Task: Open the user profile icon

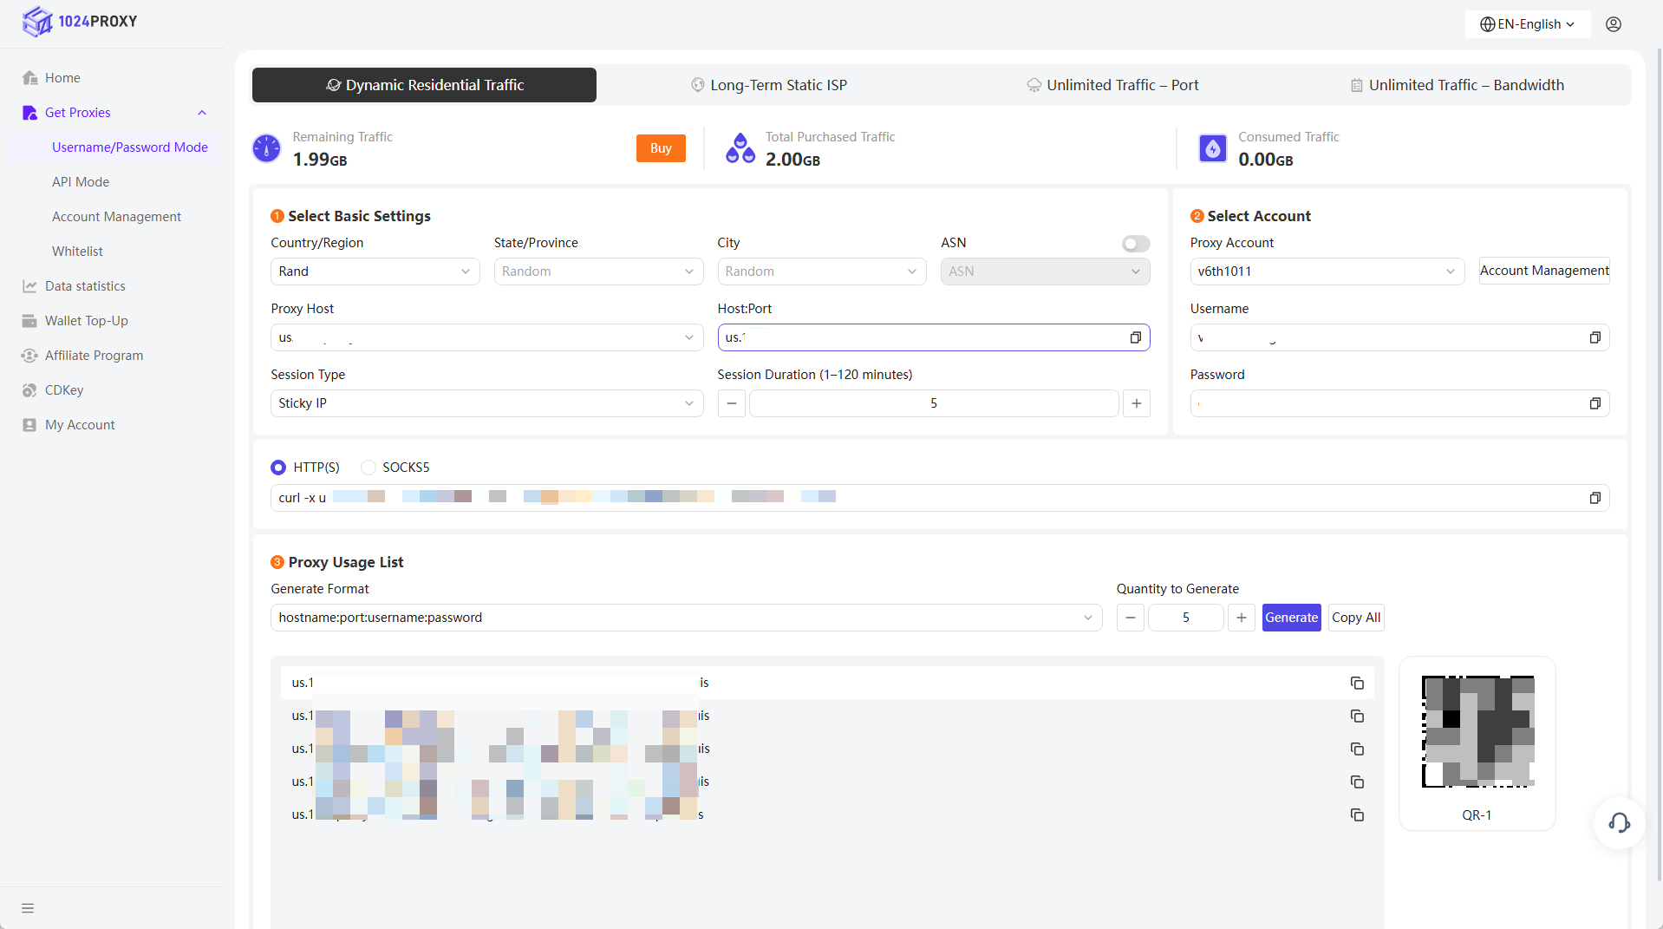Action: [1613, 24]
